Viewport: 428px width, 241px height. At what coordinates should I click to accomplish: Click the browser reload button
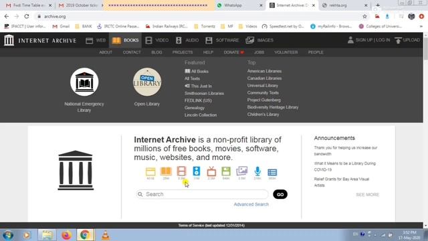[27, 16]
